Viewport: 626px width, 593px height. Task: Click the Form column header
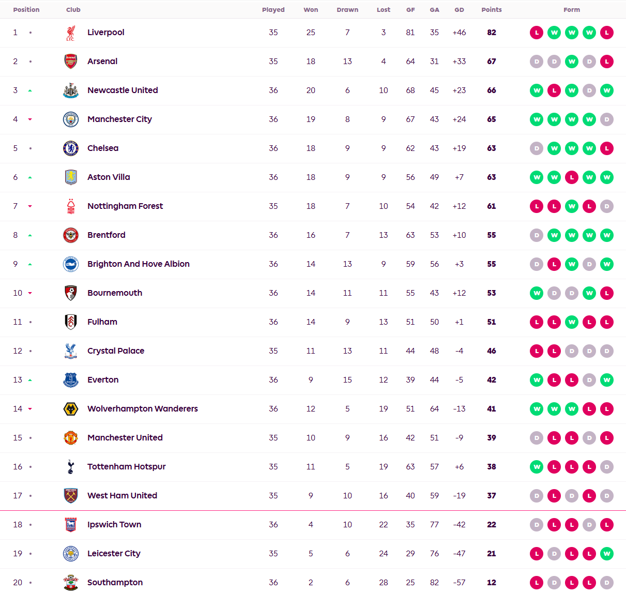572,10
